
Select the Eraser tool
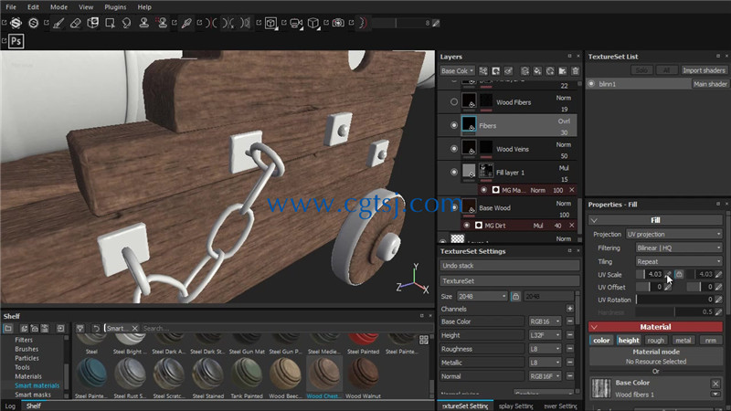pyautogui.click(x=75, y=23)
